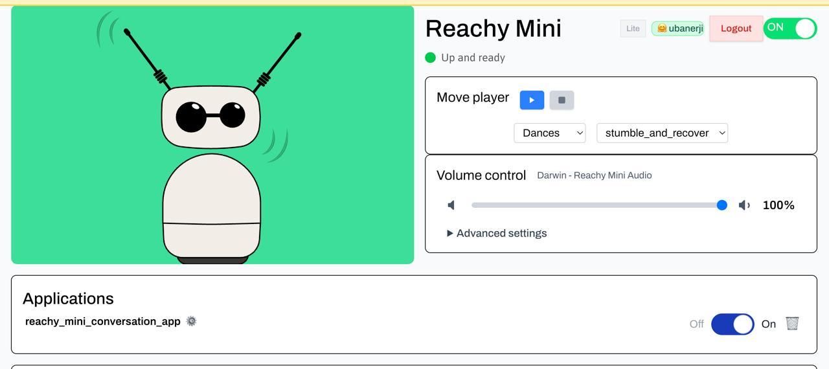Viewport: 829px width, 369px height.
Task: Click the Darwin - Reachy Mini Audio label
Action: [x=595, y=175]
